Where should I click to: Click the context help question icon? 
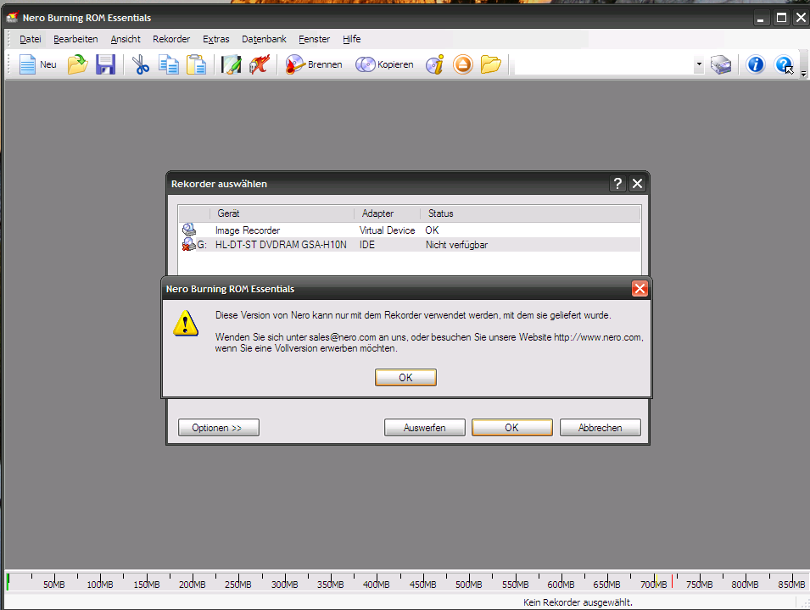coord(784,64)
